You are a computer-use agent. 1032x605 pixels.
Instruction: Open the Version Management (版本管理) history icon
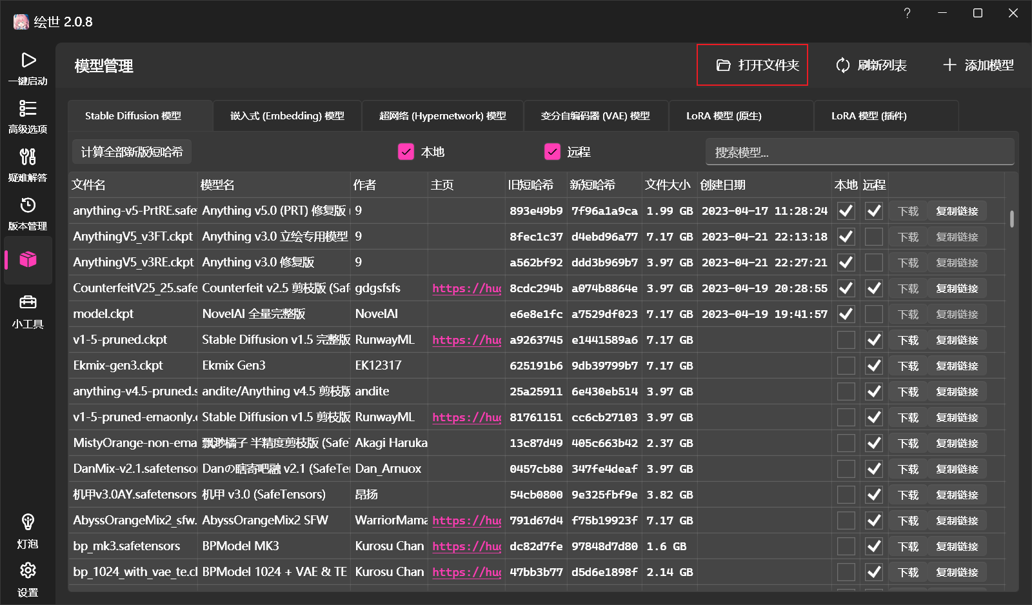(x=28, y=206)
